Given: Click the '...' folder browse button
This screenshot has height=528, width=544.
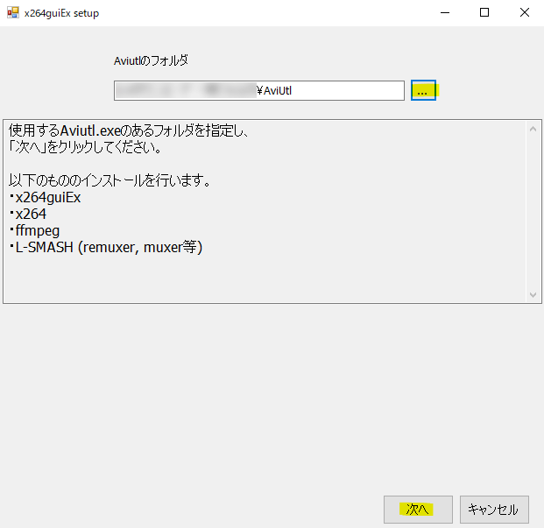Looking at the screenshot, I should pyautogui.click(x=423, y=90).
